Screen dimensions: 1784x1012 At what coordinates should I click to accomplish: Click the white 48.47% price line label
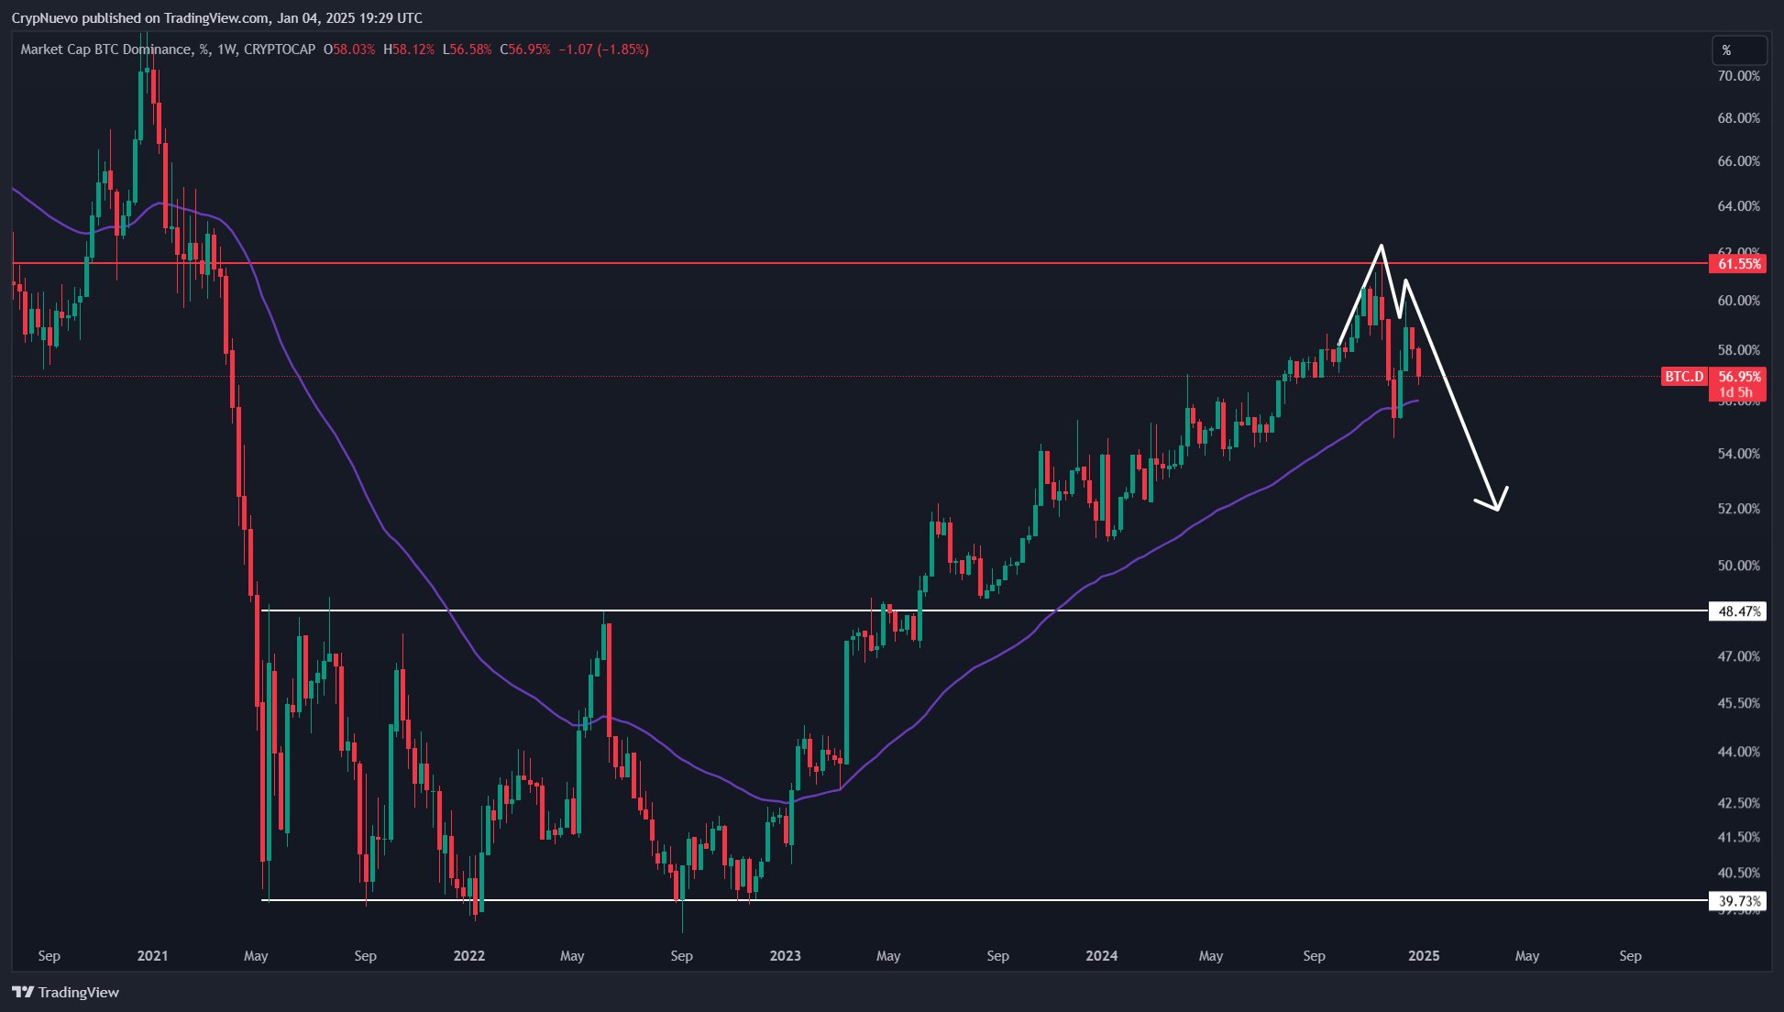pos(1738,611)
